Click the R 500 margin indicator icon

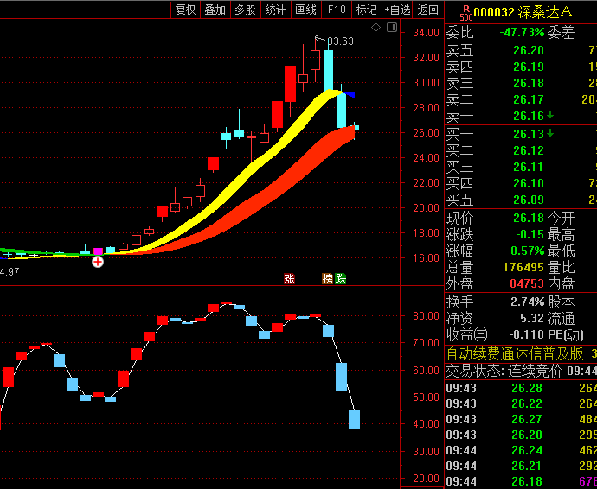click(466, 13)
